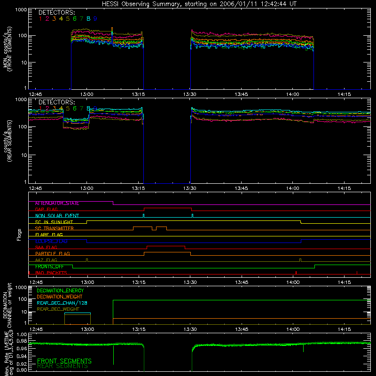Viewport: 376px width, 376px height.
Task: Click the ATTENUATOR_STATE flag label
Action: point(57,204)
